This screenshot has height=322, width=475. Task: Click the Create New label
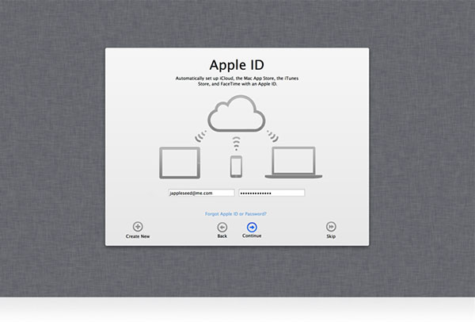138,236
